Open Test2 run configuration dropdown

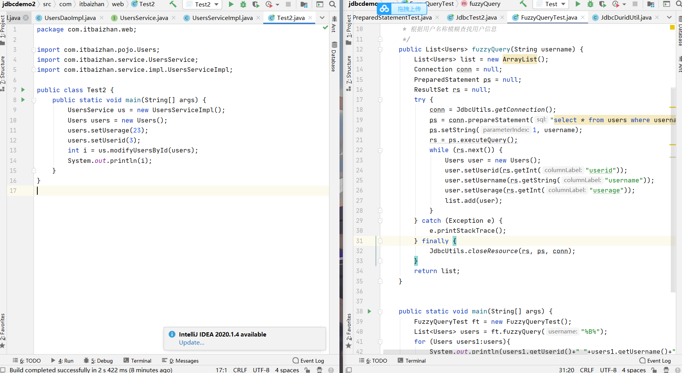tap(203, 4)
